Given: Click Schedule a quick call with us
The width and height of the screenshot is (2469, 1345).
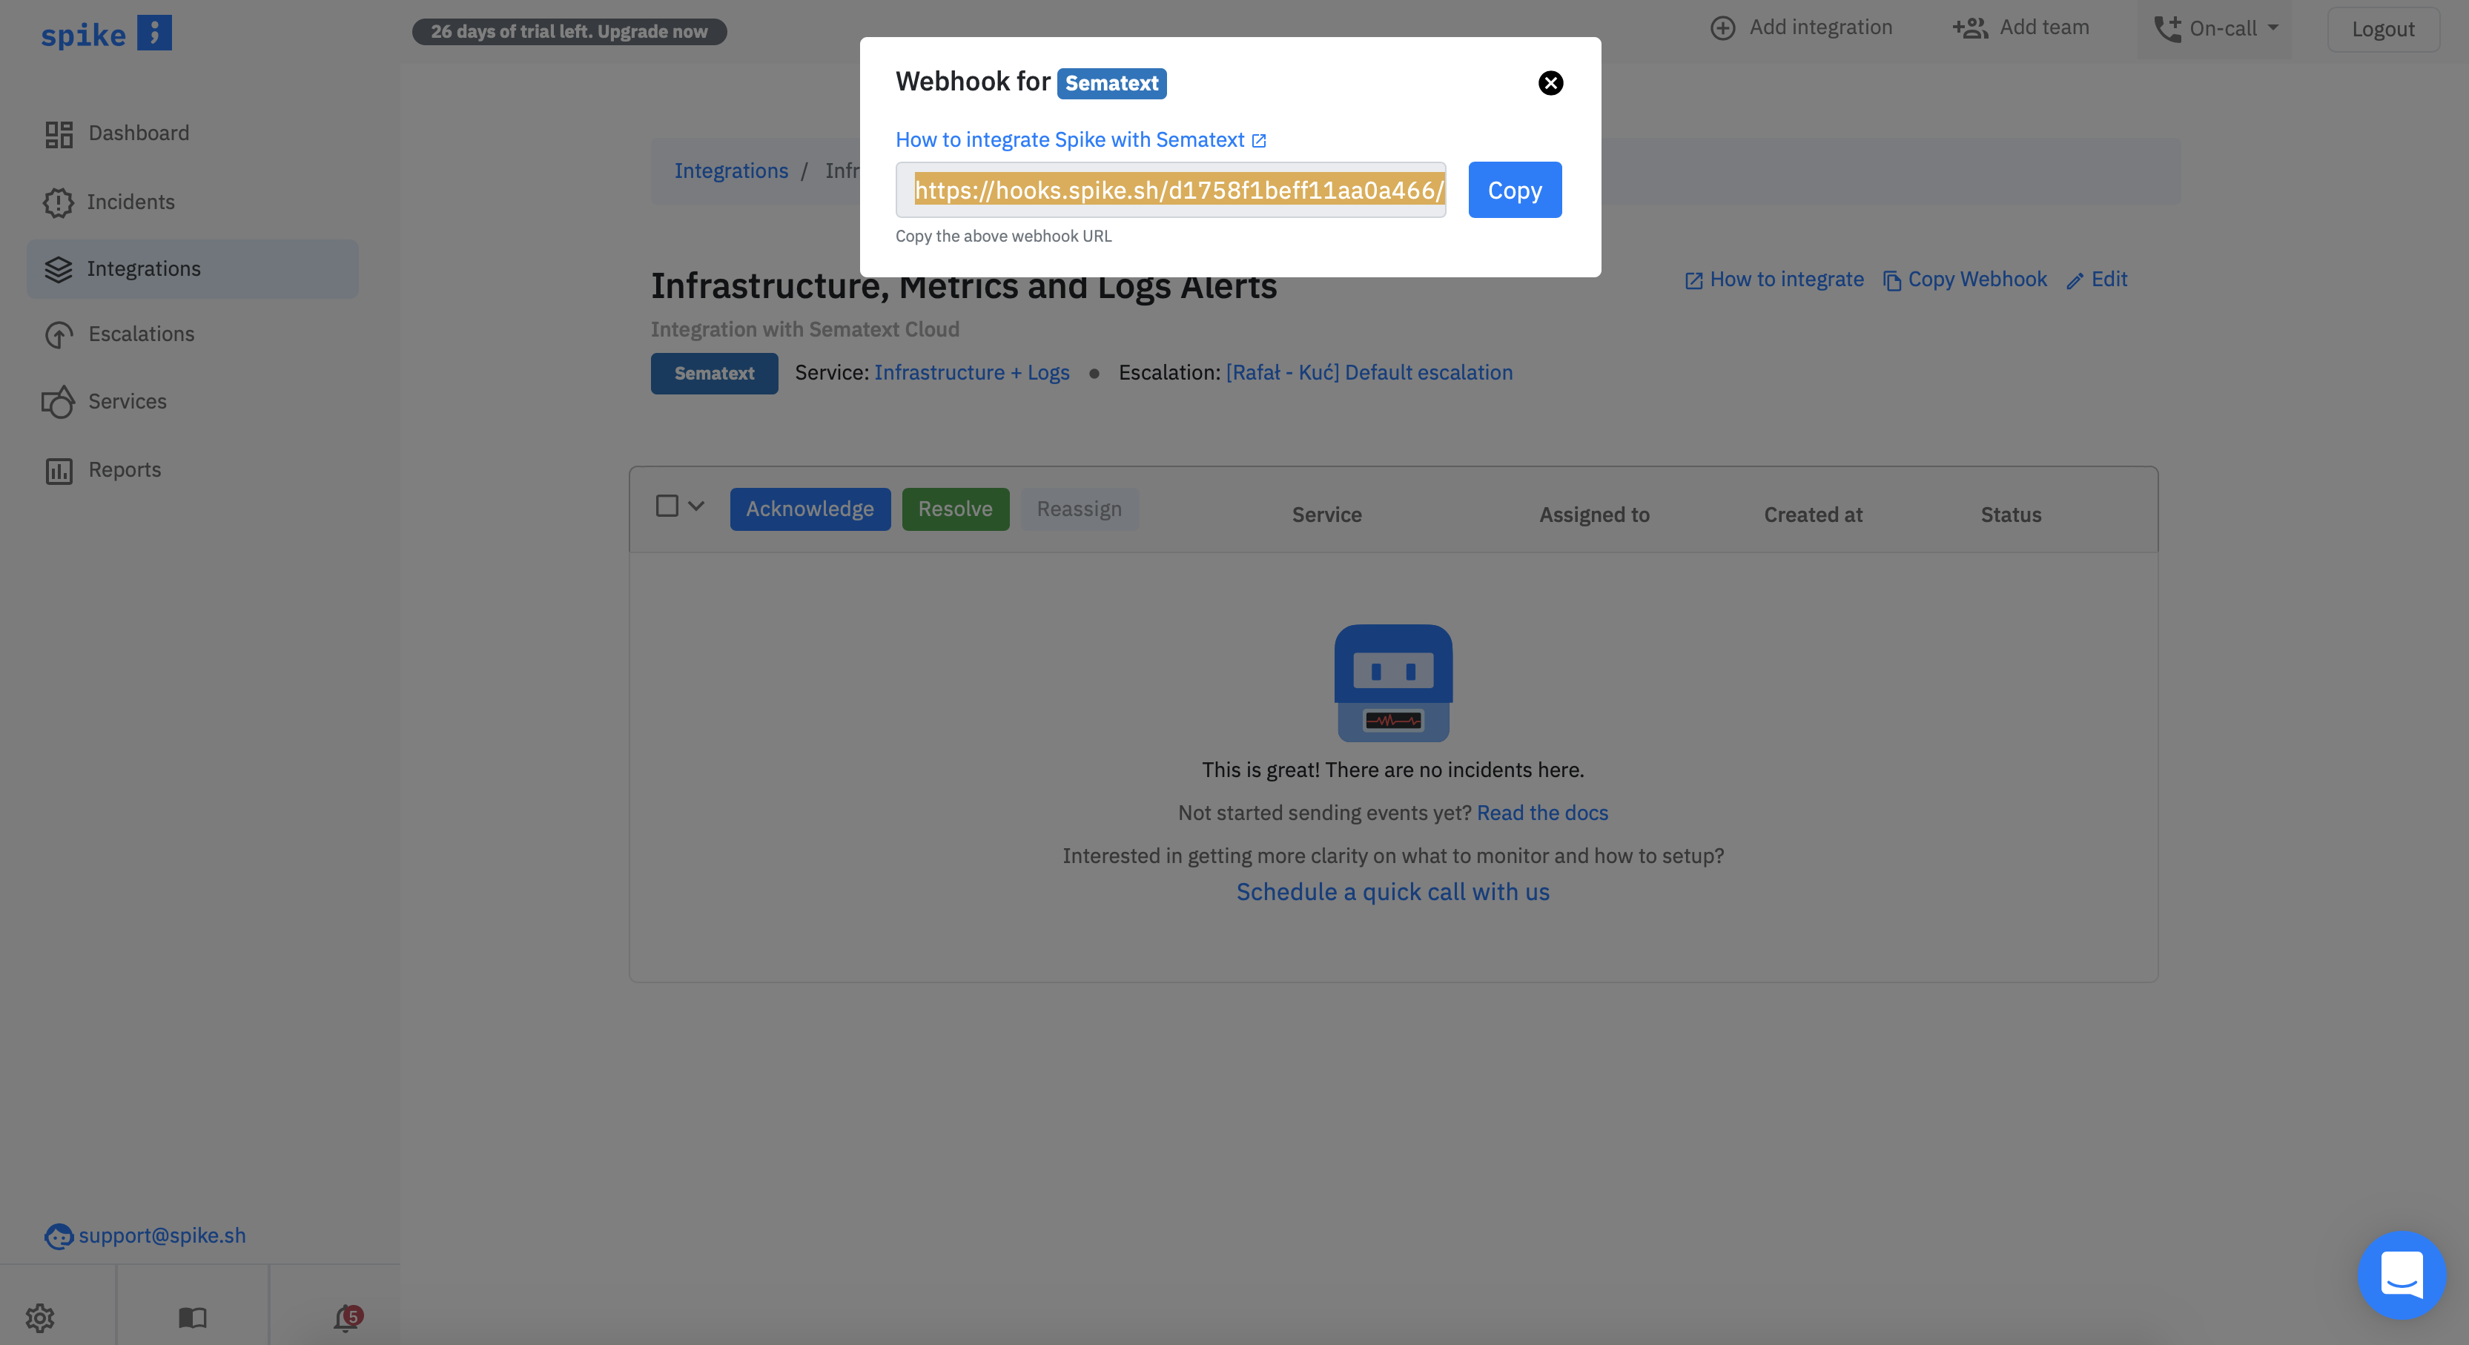Looking at the screenshot, I should [x=1392, y=891].
